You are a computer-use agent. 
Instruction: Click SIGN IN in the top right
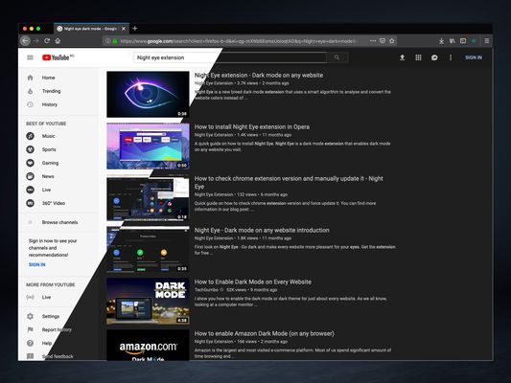coord(474,57)
